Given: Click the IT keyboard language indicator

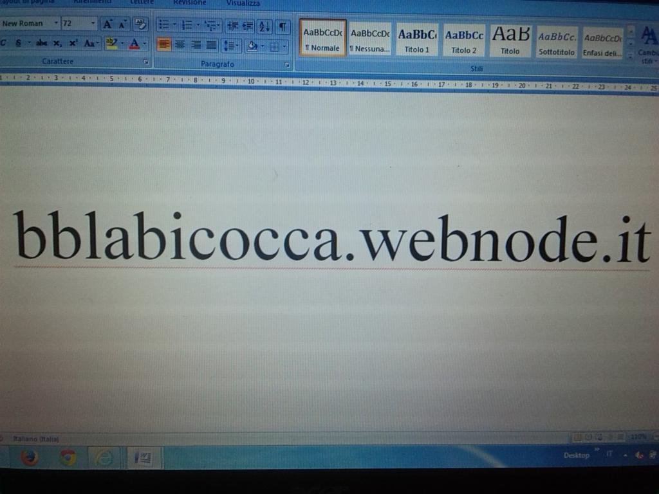Looking at the screenshot, I should point(610,453).
